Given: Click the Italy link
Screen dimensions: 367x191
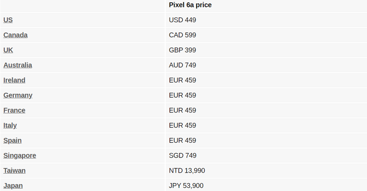Looking at the screenshot, I should click(x=10, y=125).
